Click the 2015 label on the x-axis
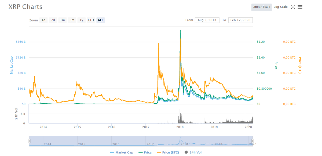Image resolution: width=322 pixels, height=156 pixels. pos(77,127)
